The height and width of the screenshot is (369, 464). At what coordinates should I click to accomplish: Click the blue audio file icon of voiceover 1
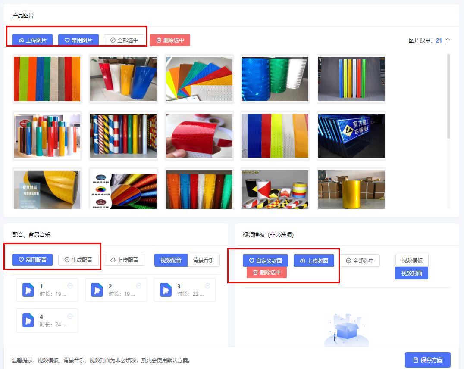tap(28, 289)
